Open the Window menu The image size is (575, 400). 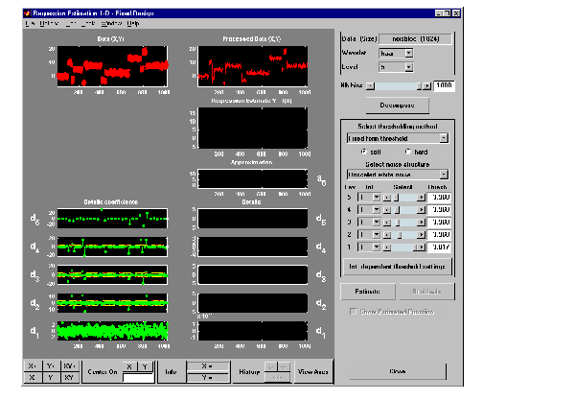coord(110,22)
